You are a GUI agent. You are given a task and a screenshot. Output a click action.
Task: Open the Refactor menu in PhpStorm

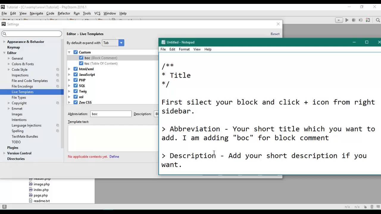coord(64,13)
